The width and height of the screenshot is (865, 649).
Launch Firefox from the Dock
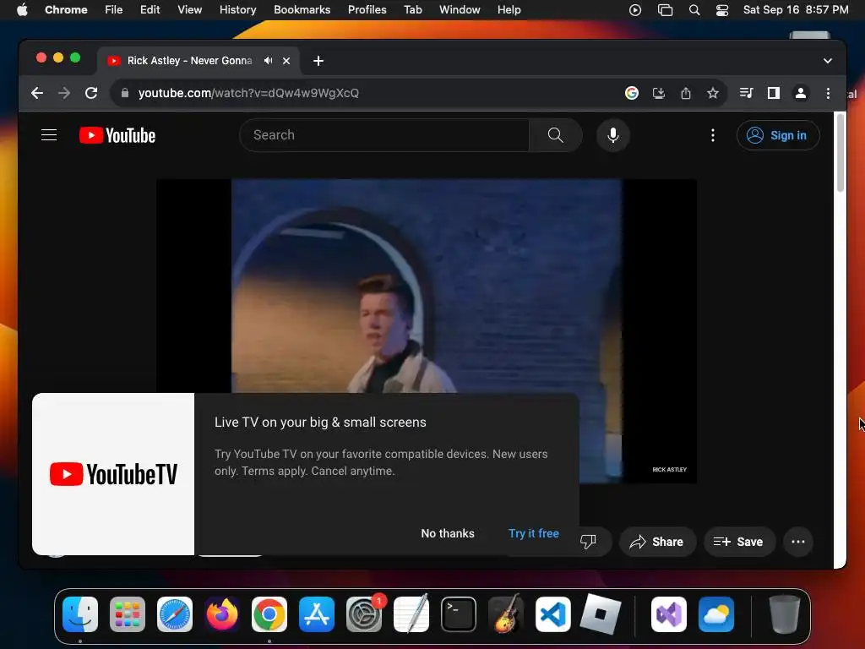(x=222, y=614)
